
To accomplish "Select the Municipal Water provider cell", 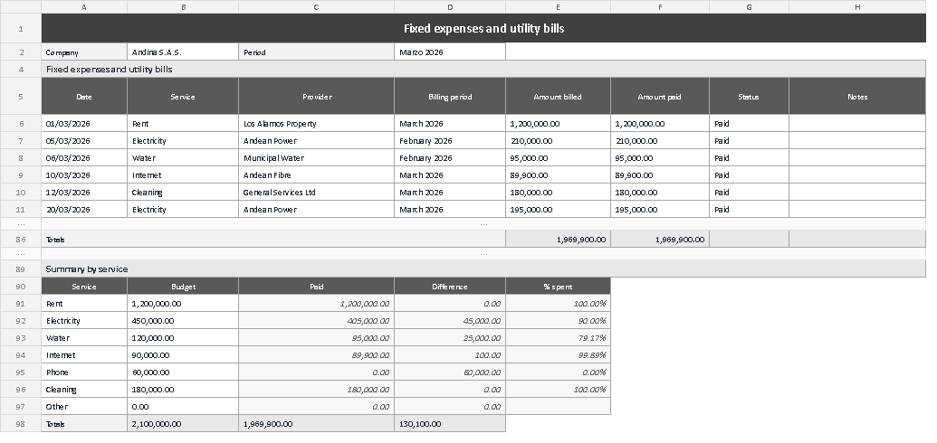I will point(316,158).
